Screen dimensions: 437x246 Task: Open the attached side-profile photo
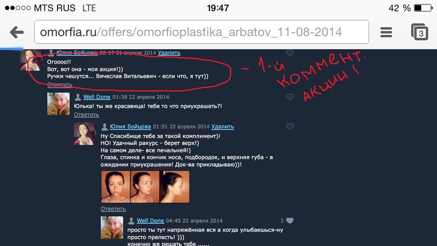(175, 186)
